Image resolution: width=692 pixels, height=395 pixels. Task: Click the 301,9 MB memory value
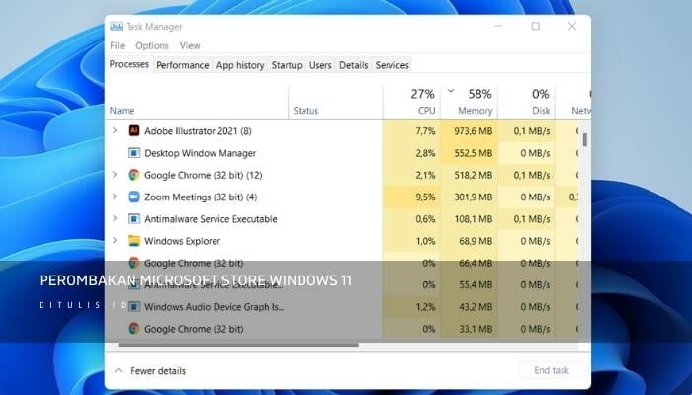(x=474, y=197)
